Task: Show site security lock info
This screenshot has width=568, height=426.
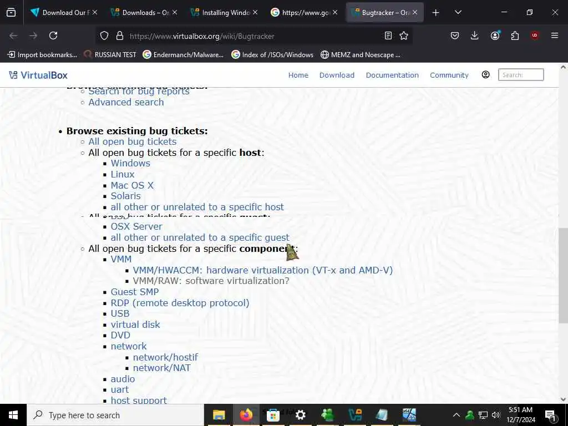Action: click(120, 35)
